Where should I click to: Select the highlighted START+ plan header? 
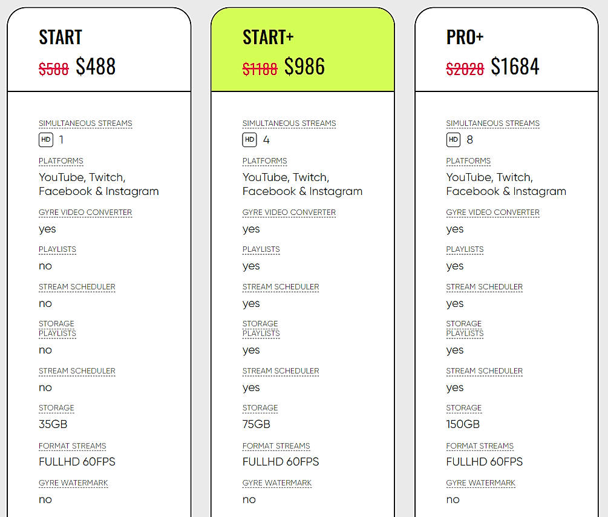(x=268, y=37)
